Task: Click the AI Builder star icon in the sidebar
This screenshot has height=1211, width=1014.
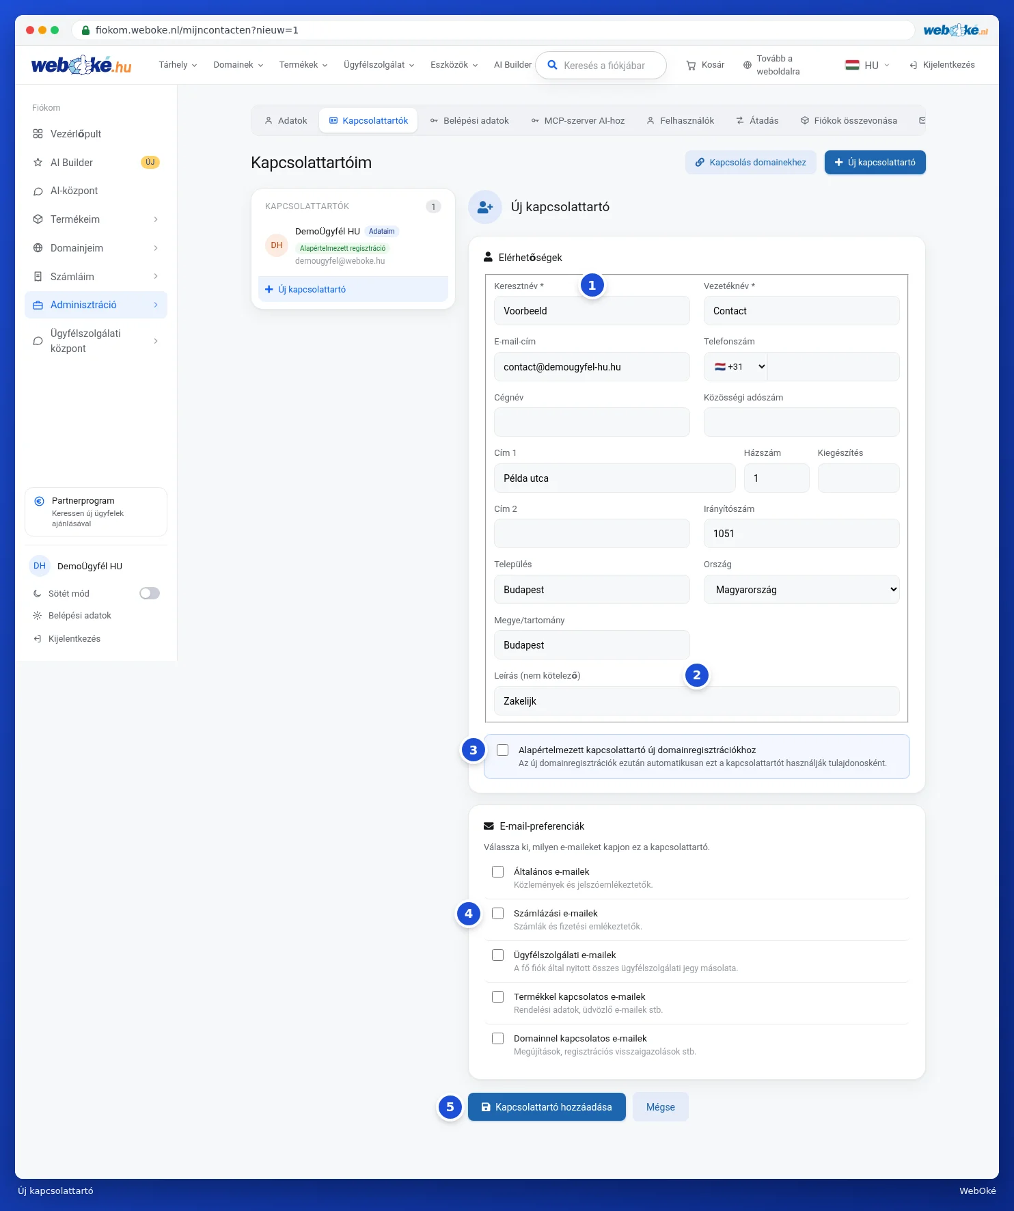Action: click(x=38, y=163)
